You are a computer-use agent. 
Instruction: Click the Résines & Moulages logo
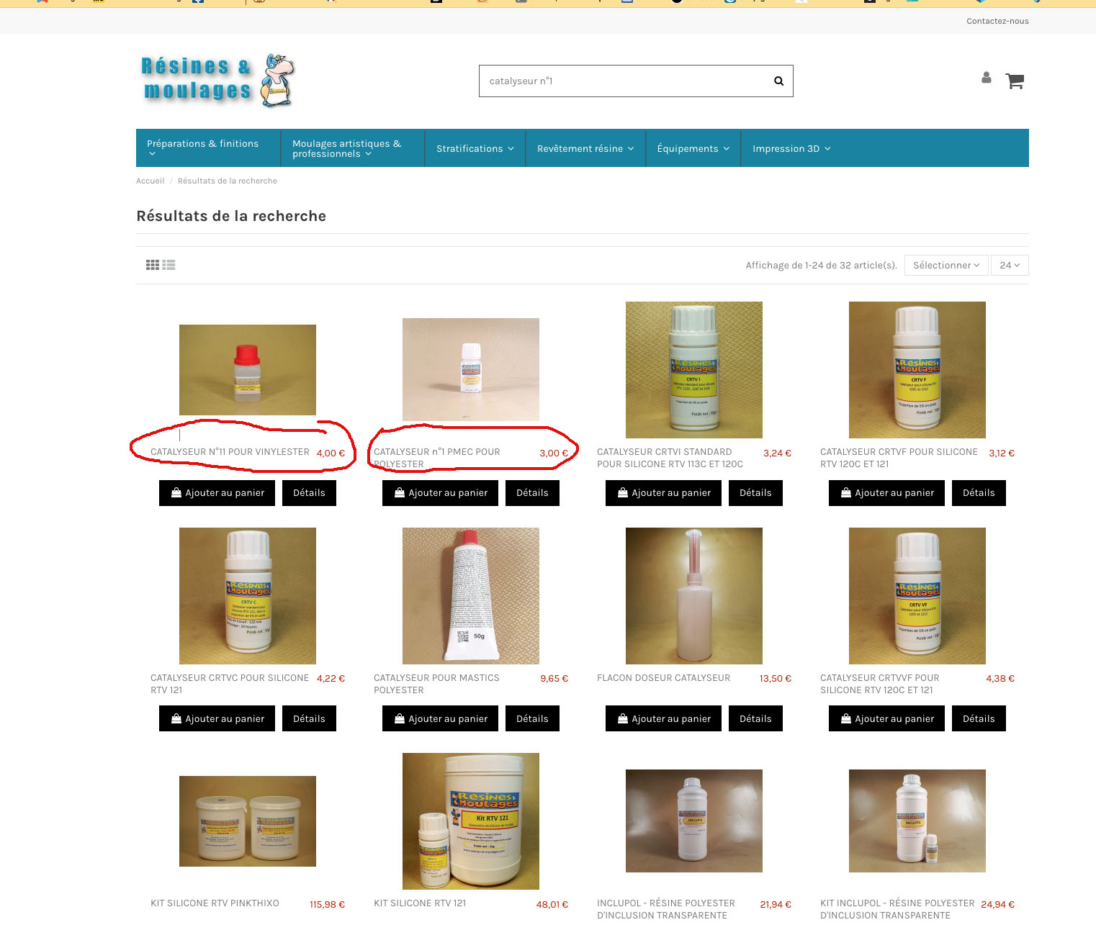[x=217, y=80]
